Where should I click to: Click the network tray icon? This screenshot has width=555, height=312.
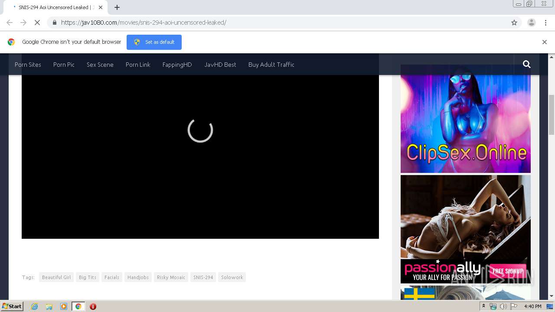pos(493,306)
